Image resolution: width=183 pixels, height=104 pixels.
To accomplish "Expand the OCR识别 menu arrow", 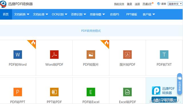I will [66, 14].
